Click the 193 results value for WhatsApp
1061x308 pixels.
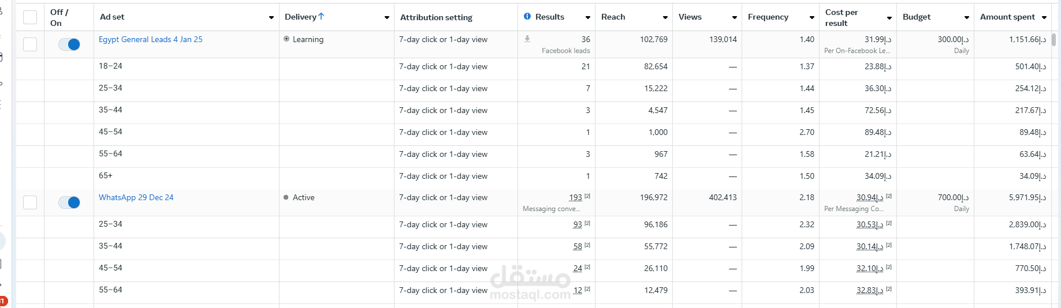[576, 197]
